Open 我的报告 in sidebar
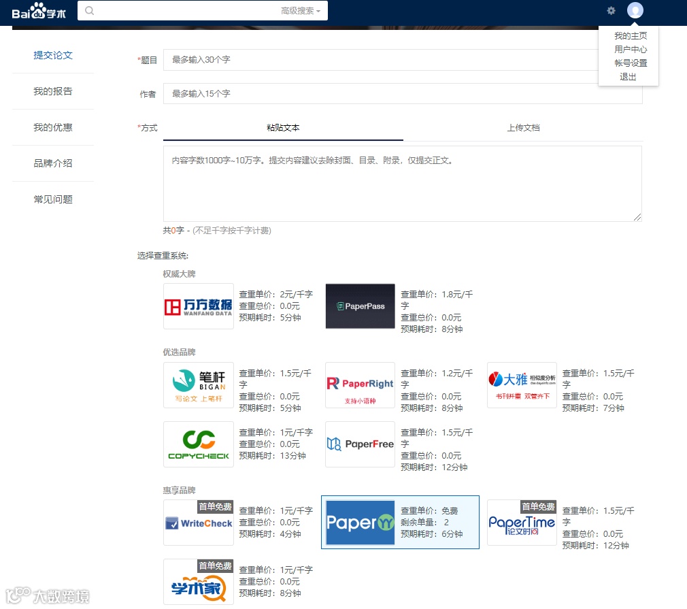 53,91
